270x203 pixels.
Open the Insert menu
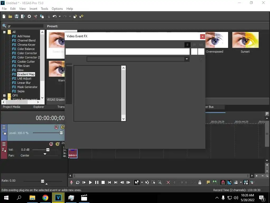click(x=33, y=9)
